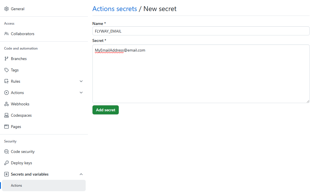Click into the Name field containing FLYWAY_EMAIL
Screen dimensions: 315x192
pos(201,31)
